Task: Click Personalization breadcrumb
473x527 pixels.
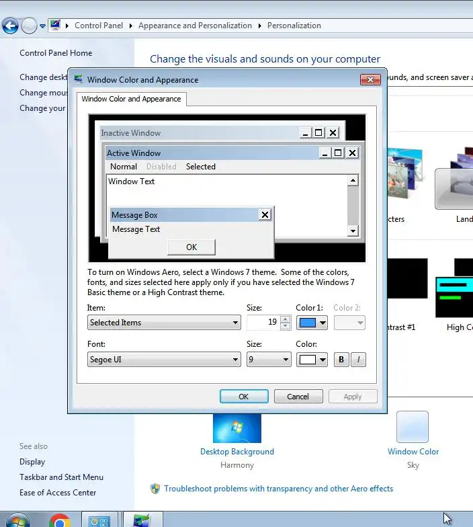Action: 294,26
